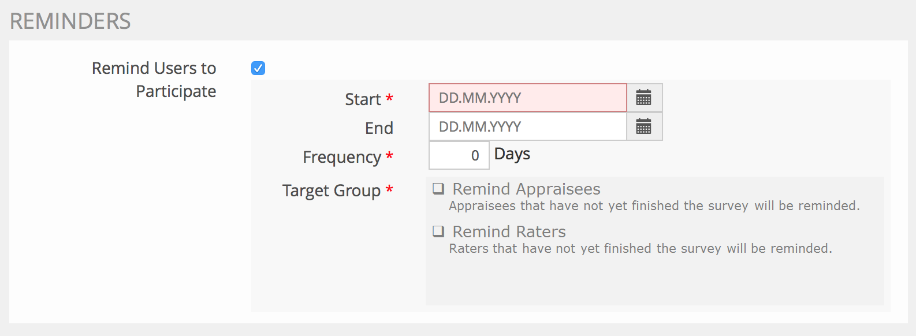Click the REMINDERS section heading
Viewport: 916px width, 336px height.
(x=70, y=21)
